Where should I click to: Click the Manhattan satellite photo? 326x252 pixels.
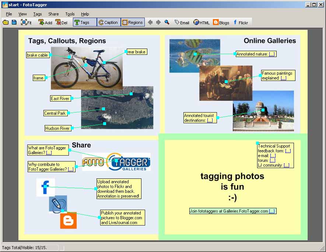click(117, 108)
